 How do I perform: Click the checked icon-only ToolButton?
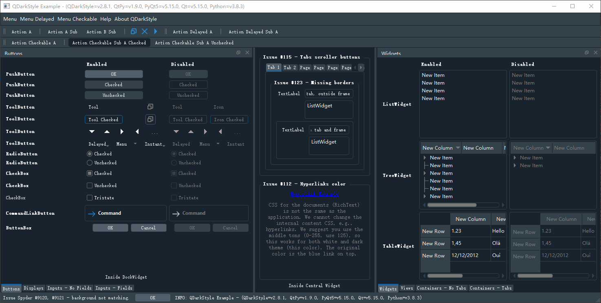150,119
